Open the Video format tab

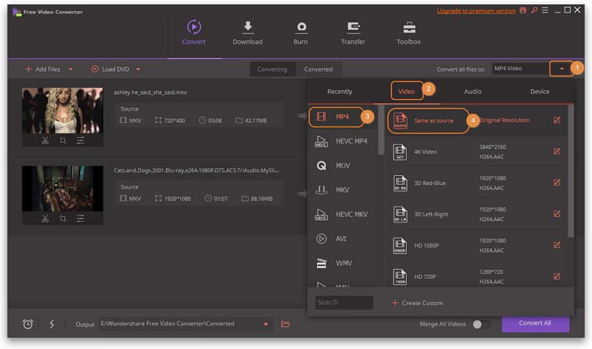pos(406,91)
